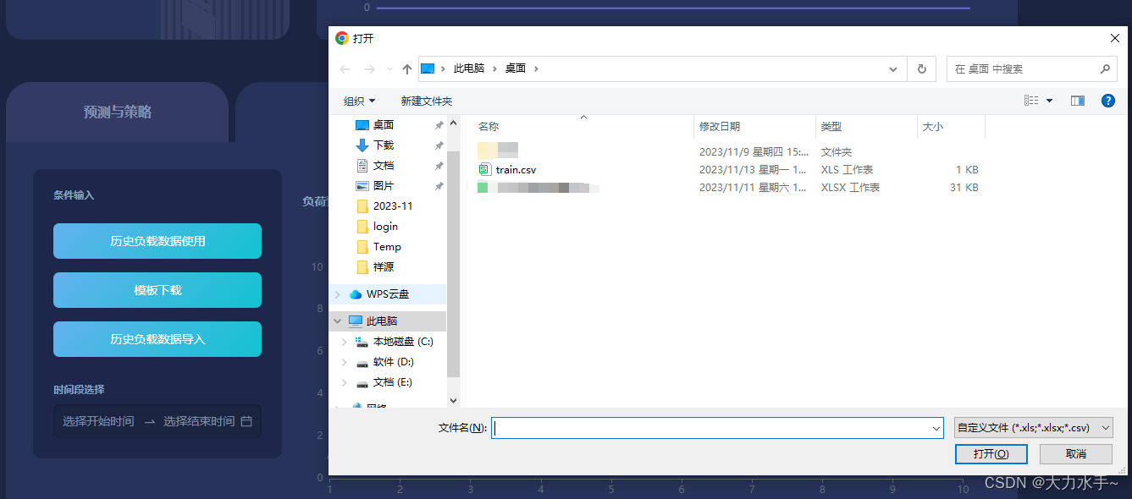Select the blurred folder row
Viewport: 1132px width, 499px height.
tap(728, 151)
